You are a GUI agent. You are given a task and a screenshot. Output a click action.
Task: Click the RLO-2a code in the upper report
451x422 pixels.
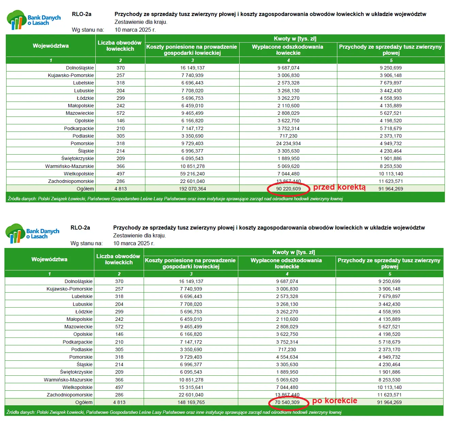click(x=82, y=14)
